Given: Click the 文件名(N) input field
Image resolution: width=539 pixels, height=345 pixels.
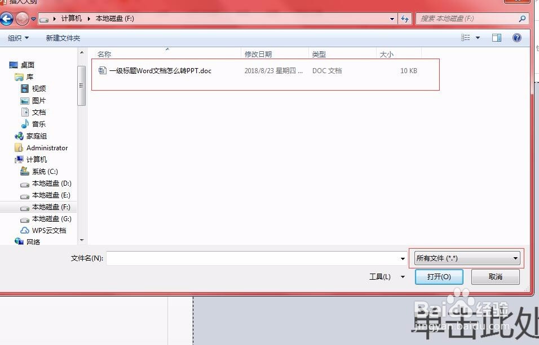Looking at the screenshot, I should click(x=253, y=258).
